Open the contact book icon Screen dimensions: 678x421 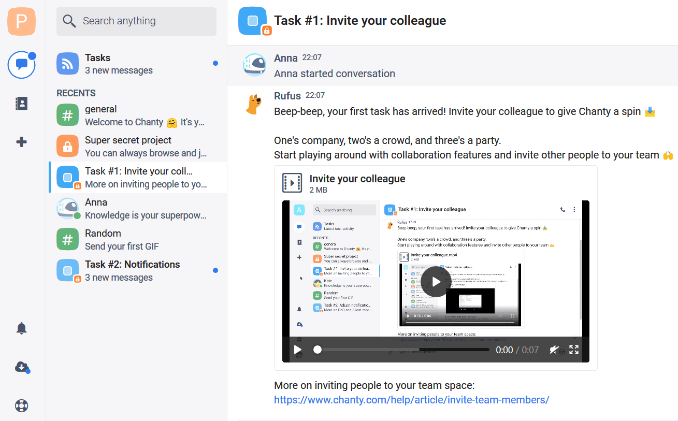coord(21,104)
